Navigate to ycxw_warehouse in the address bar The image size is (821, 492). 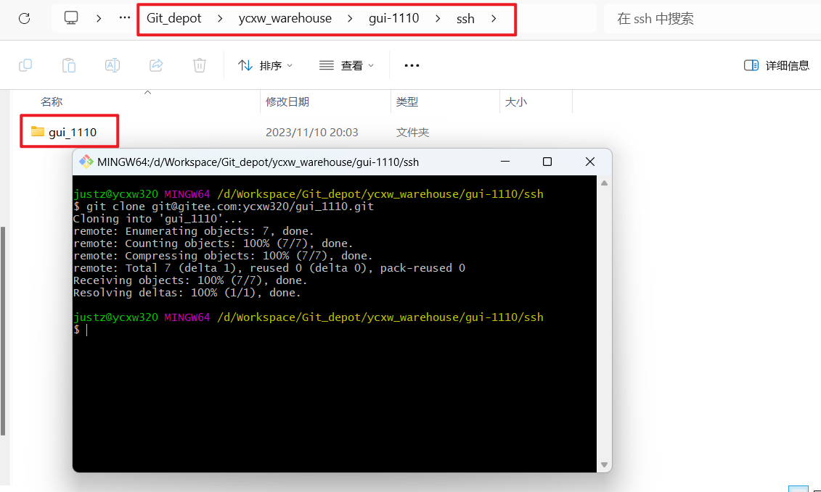(285, 18)
